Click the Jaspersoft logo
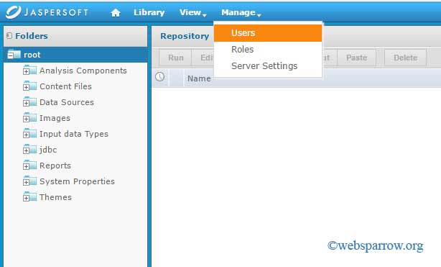 point(47,12)
